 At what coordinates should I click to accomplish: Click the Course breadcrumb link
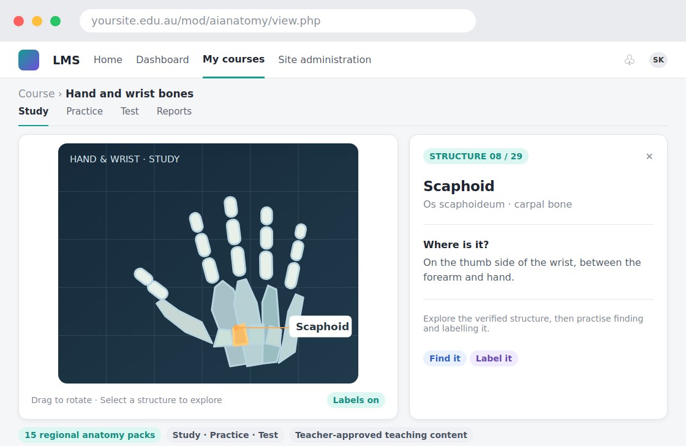pos(36,94)
